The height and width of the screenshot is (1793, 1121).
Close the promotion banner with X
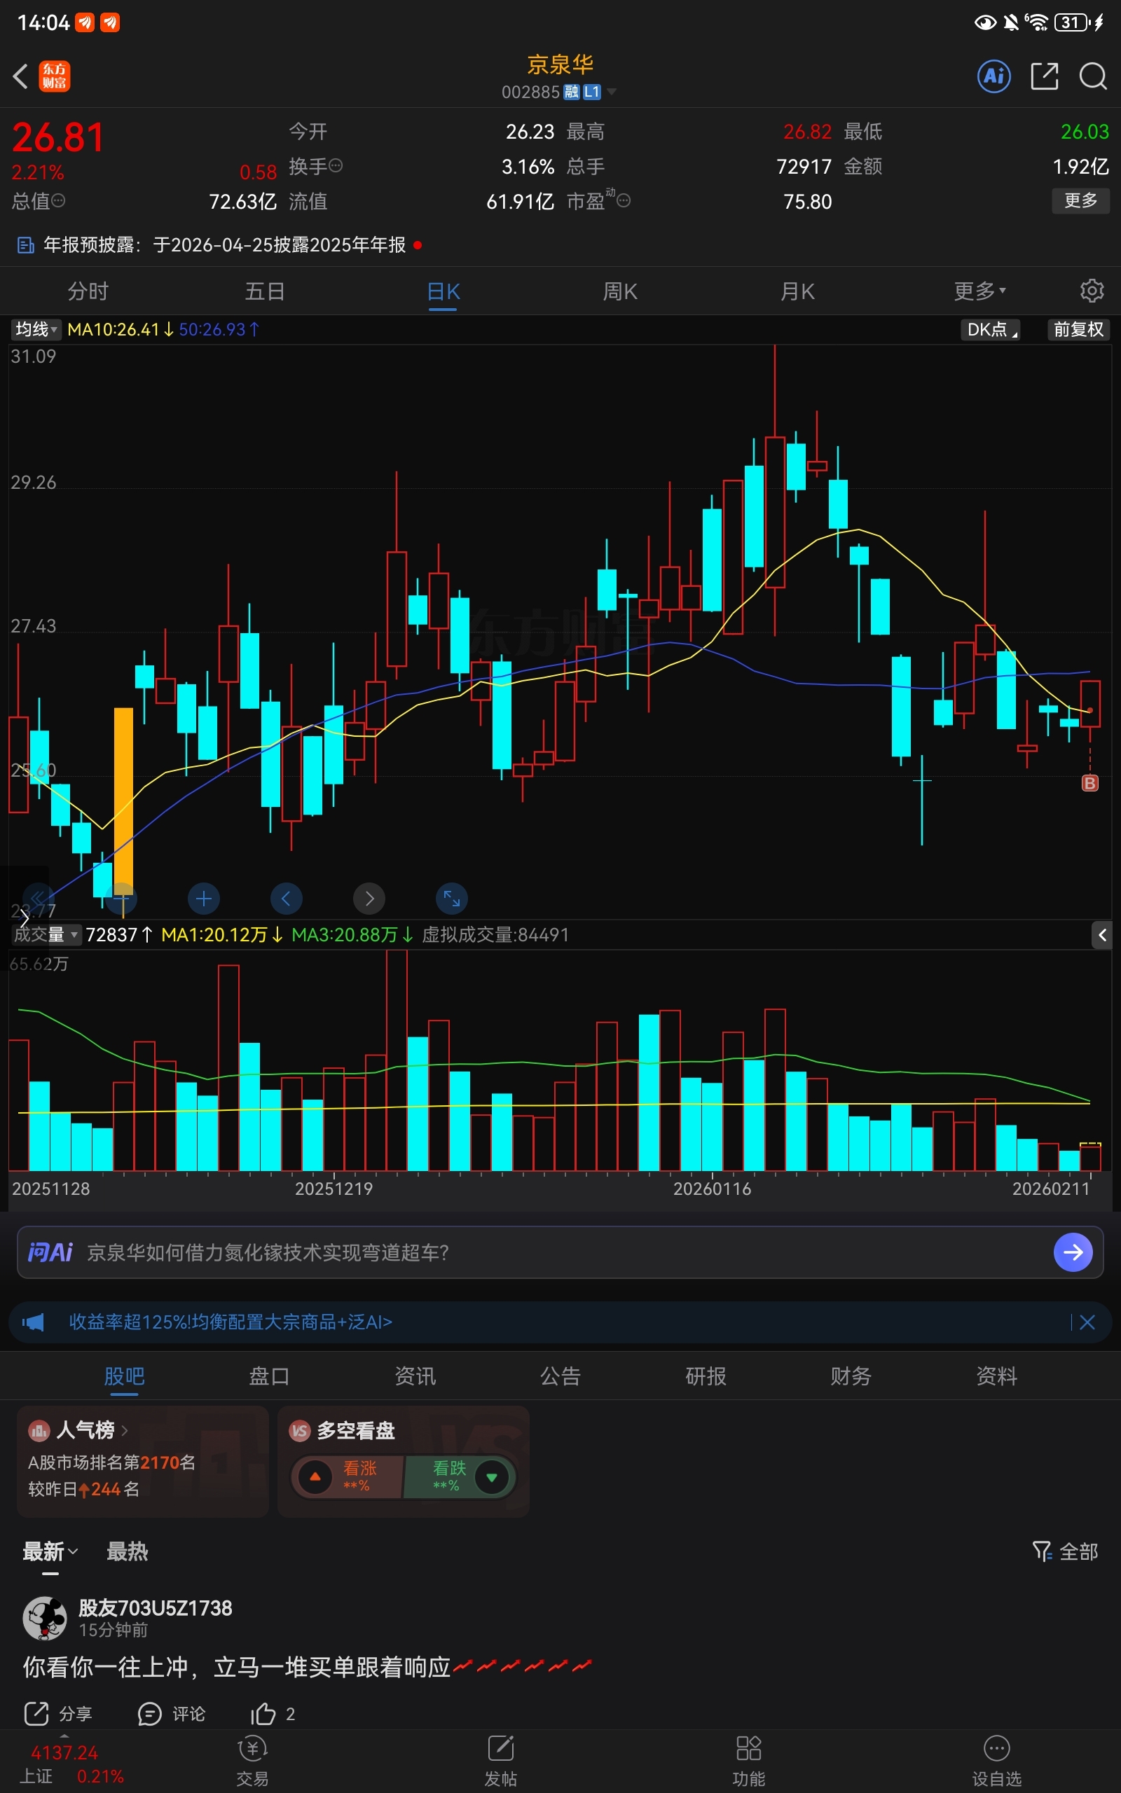coord(1087,1322)
